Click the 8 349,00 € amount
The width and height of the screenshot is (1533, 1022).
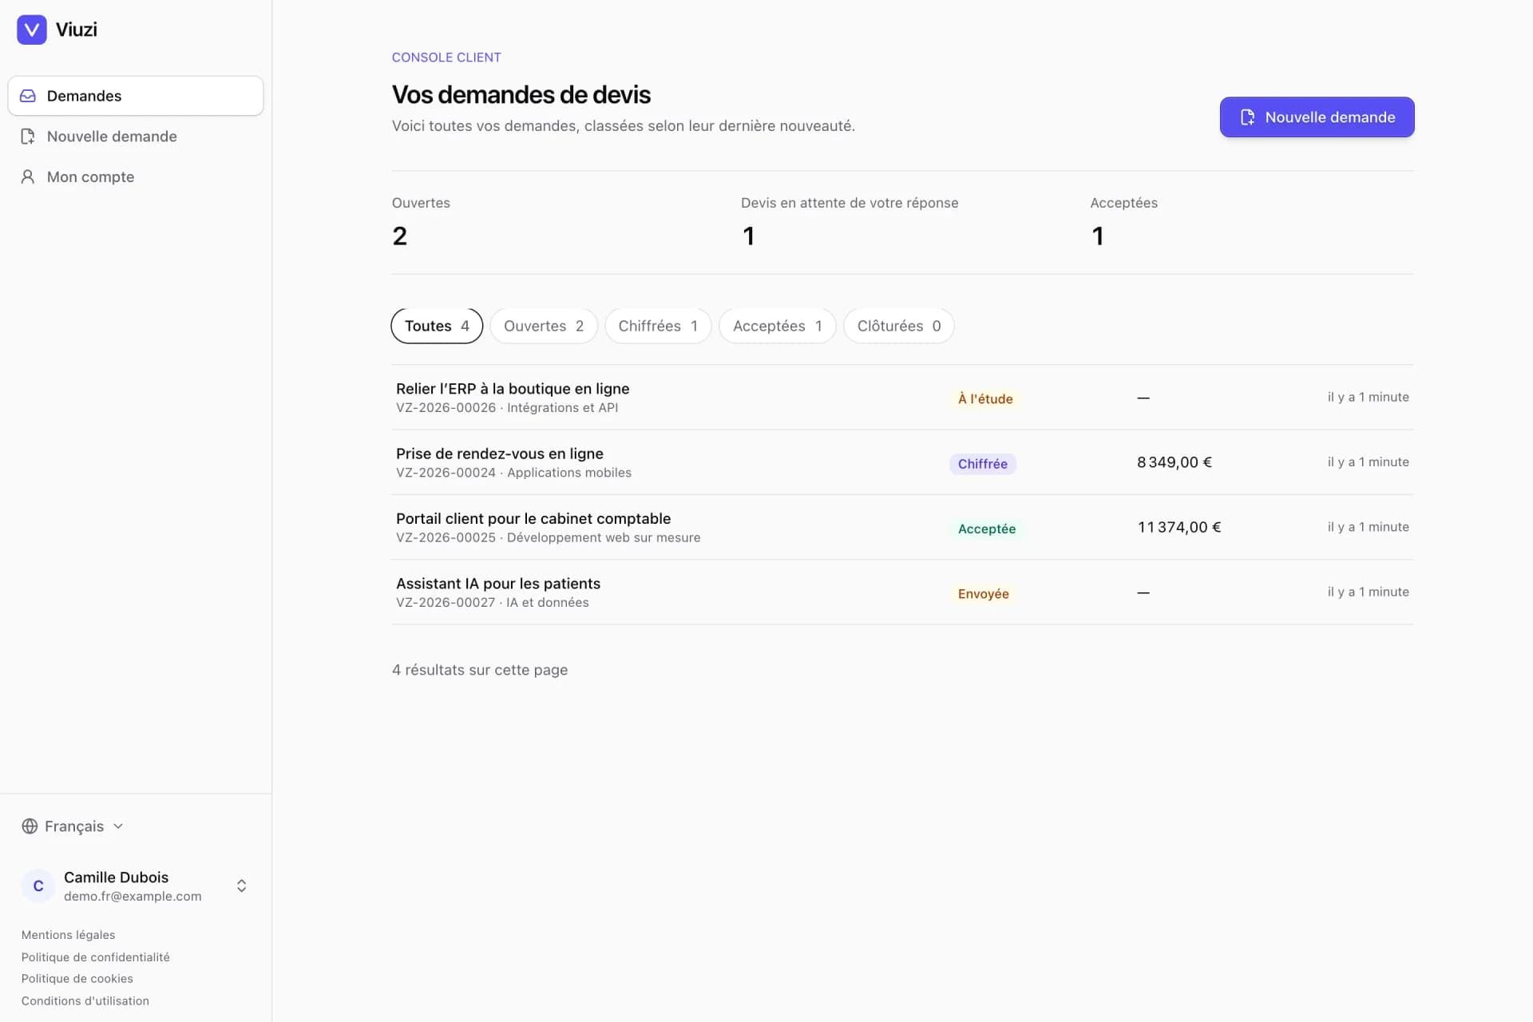1175,462
